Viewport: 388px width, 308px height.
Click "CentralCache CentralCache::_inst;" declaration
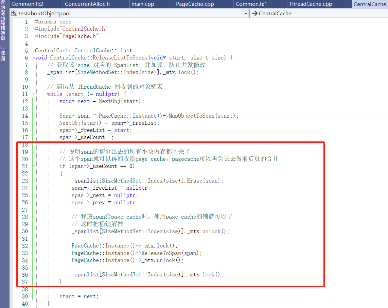(x=85, y=51)
